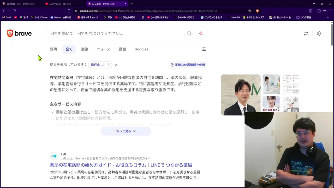Image resolution: width=334 pixels, height=188 pixels.
Task: Open the globe icon bookmark
Action: (x=143, y=17)
